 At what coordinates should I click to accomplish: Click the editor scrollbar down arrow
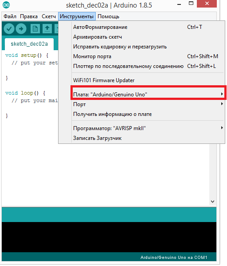tap(213, 202)
